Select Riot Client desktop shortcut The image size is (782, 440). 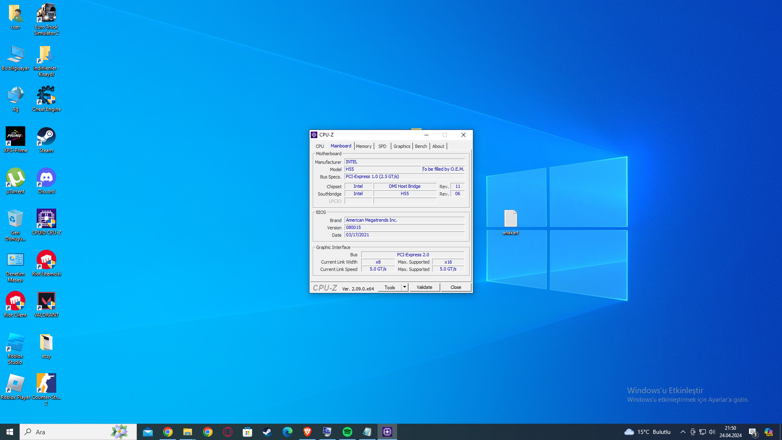(15, 305)
